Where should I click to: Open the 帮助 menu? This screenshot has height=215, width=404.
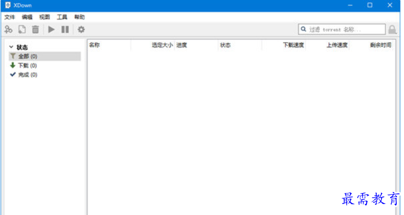click(79, 17)
